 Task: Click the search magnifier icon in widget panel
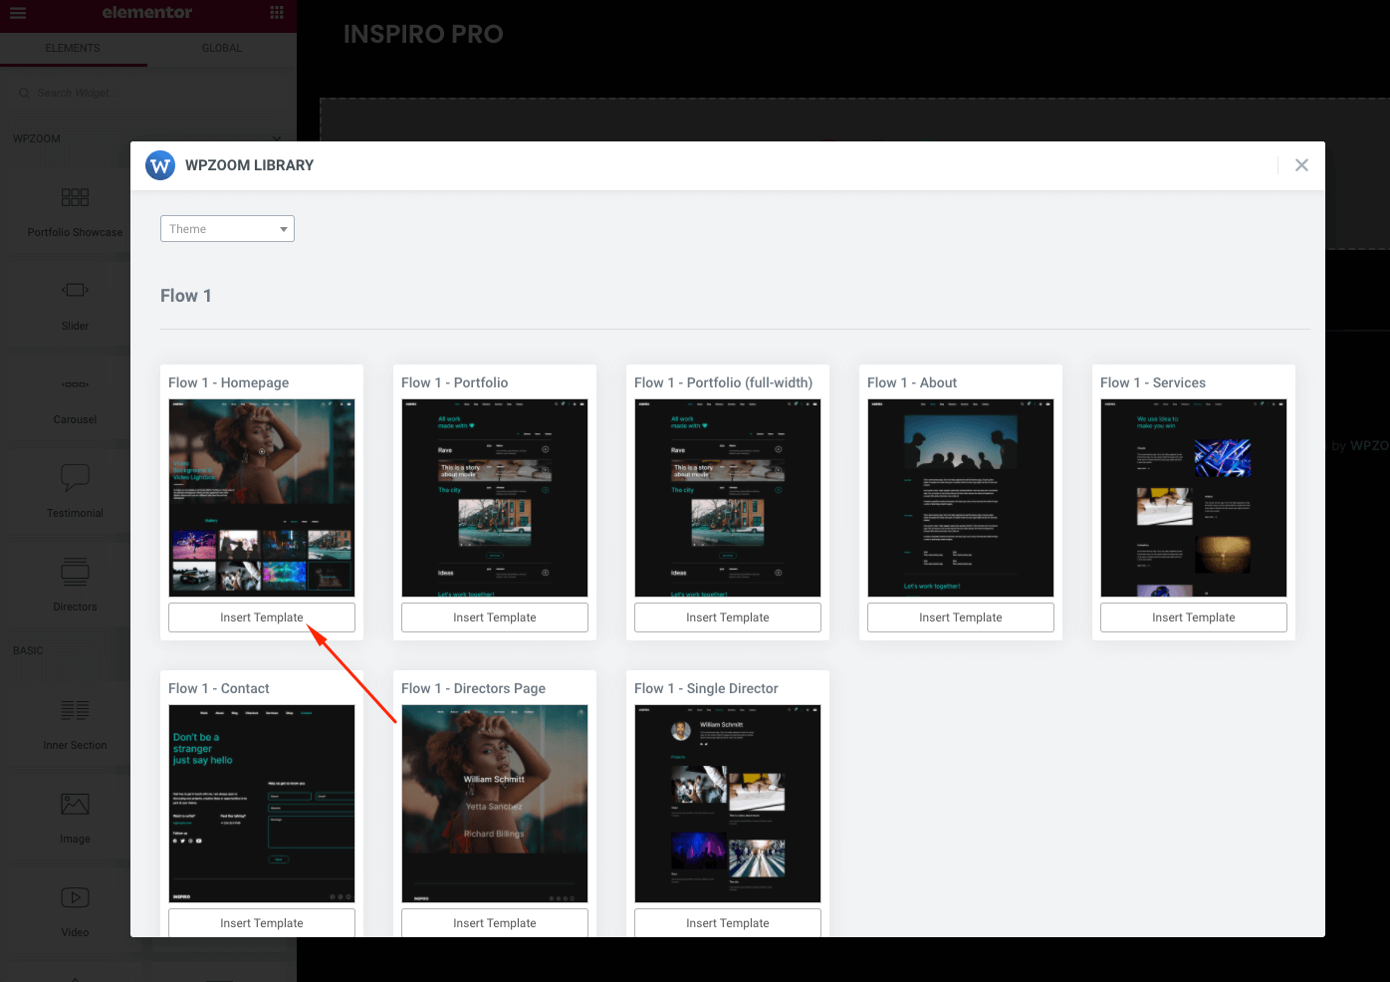(x=24, y=93)
